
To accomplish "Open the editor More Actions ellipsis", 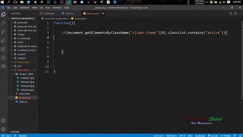I will 240,14.
